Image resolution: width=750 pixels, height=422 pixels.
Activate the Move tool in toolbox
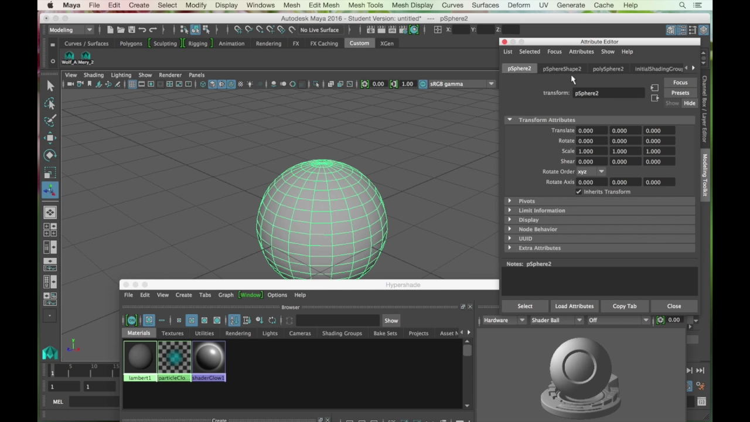(x=50, y=138)
